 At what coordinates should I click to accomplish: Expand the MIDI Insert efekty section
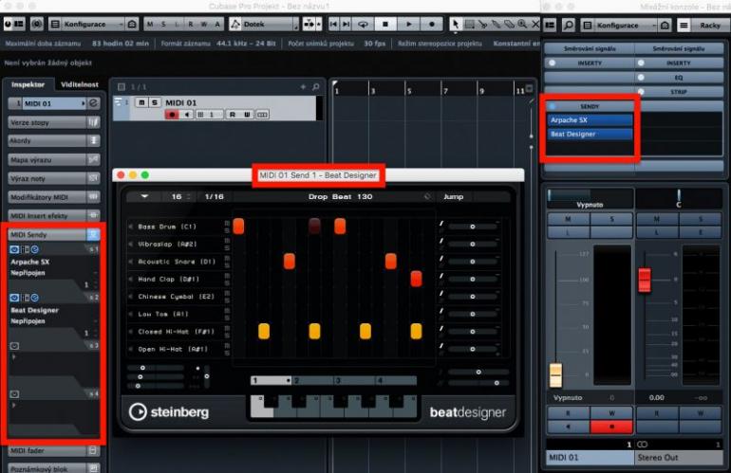[53, 215]
